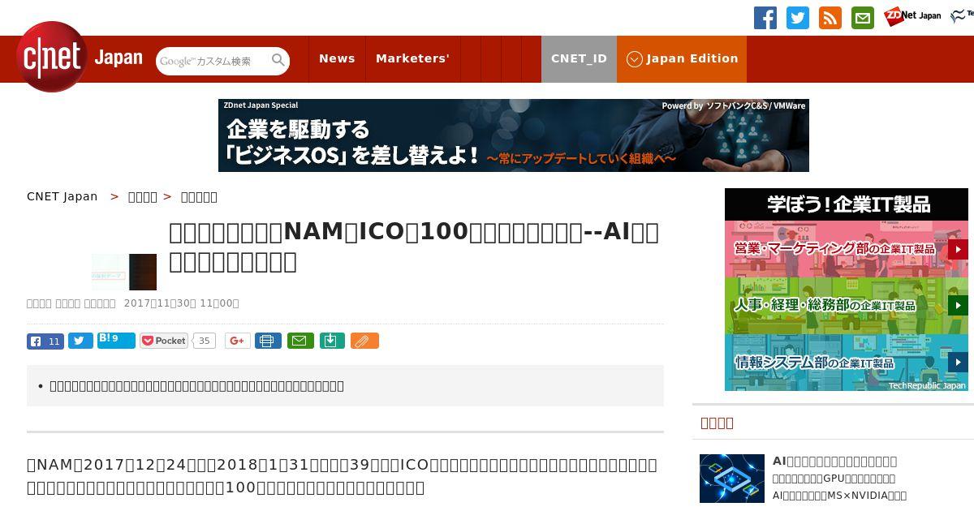Screen dimensions: 974x511
Task: Open the sidebar article link beginning with AI
Action: point(835,461)
